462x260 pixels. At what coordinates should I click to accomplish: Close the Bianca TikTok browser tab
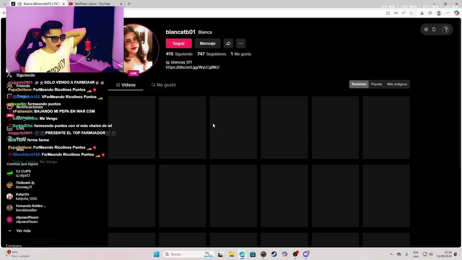pyautogui.click(x=64, y=4)
